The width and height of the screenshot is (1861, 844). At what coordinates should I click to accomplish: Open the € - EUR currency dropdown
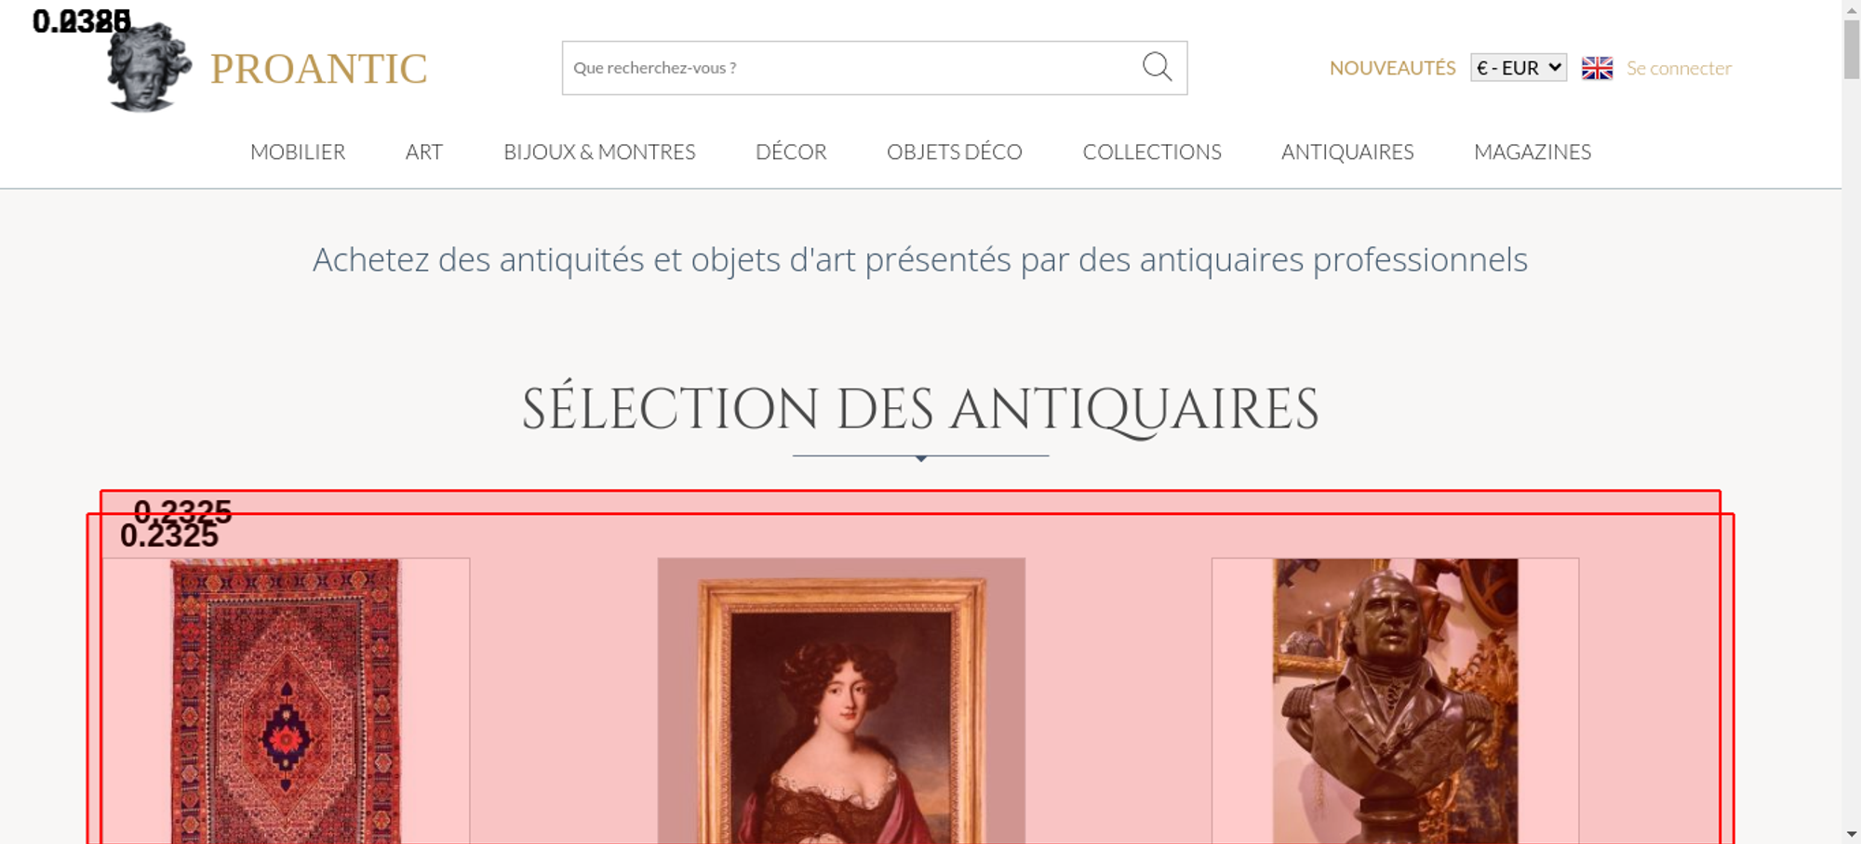tap(1519, 68)
